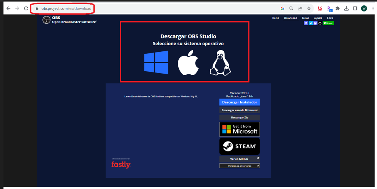
Task: Open the Chrome extensions puzzle icon
Action: tap(338, 8)
